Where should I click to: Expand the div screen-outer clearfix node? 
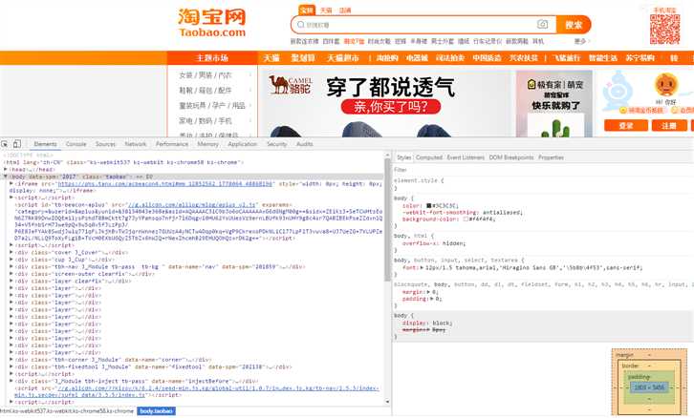[11, 274]
